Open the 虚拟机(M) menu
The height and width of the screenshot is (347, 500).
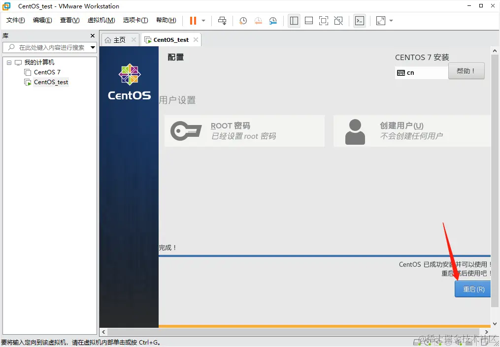(x=101, y=20)
